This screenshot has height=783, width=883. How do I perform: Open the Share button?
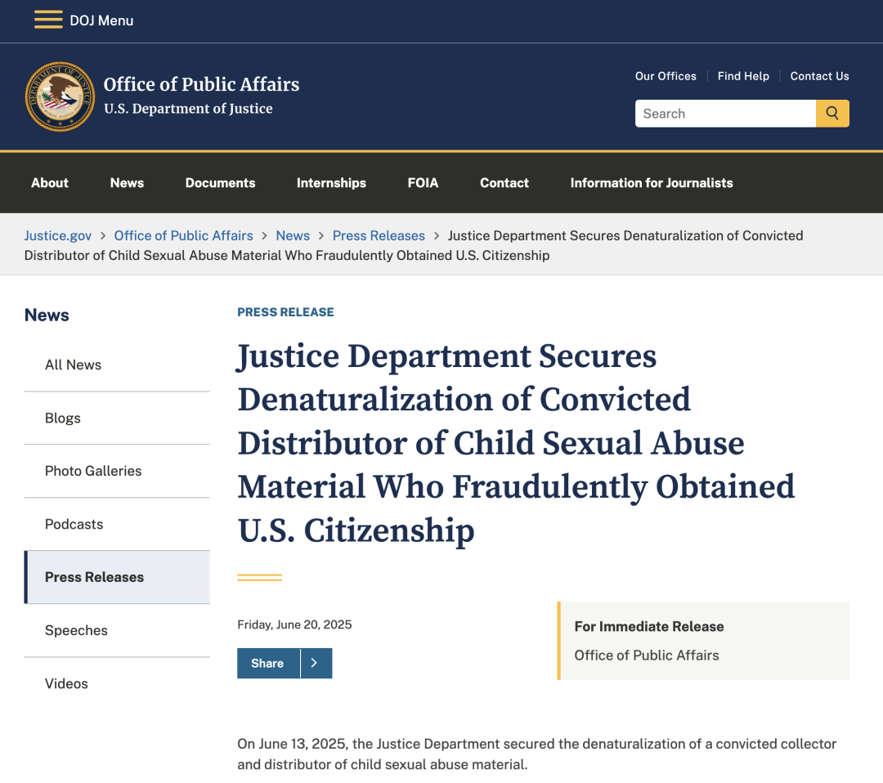tap(268, 663)
